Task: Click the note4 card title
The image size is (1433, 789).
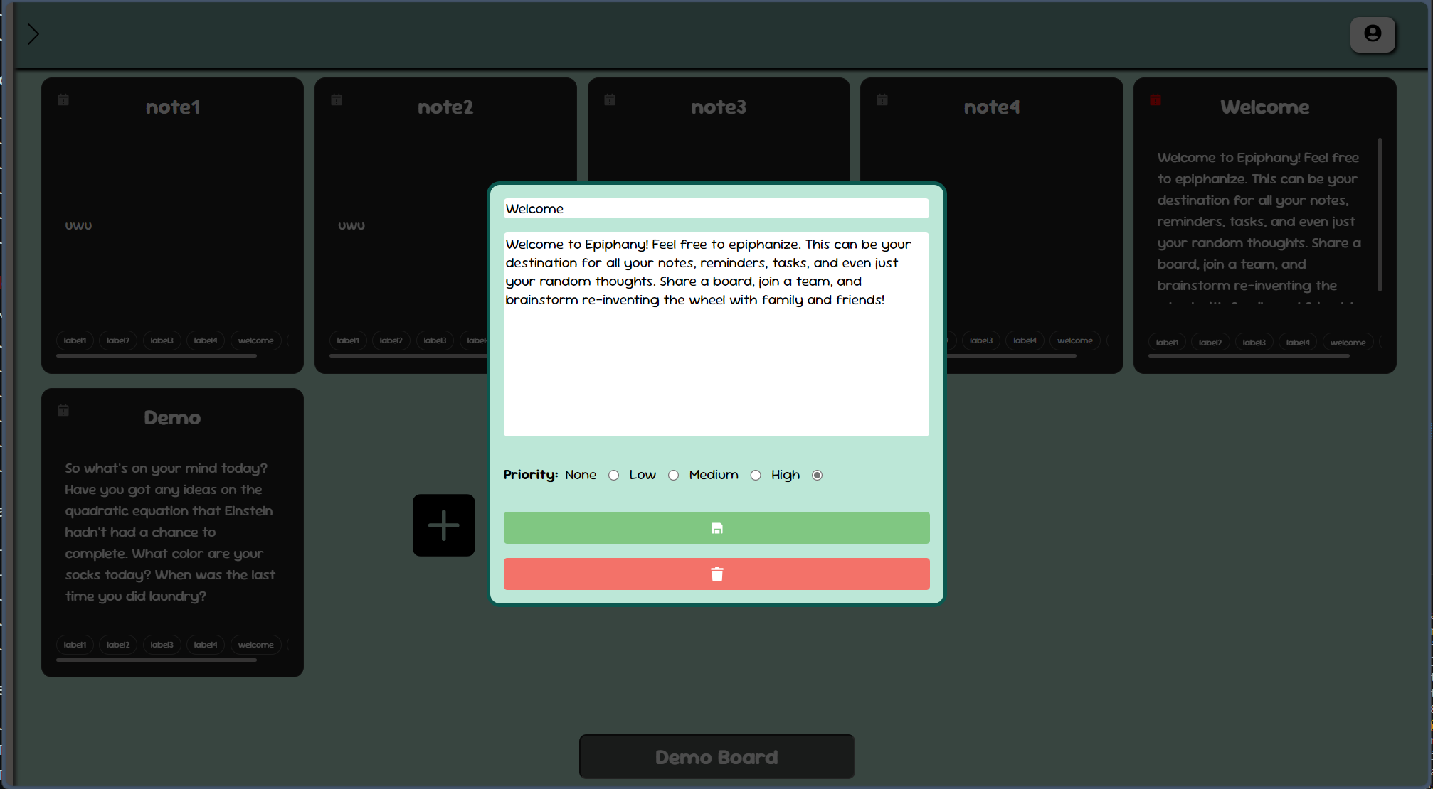Action: click(x=992, y=107)
